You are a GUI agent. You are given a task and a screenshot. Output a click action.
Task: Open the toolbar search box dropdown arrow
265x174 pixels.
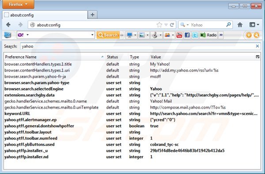coord(92,35)
